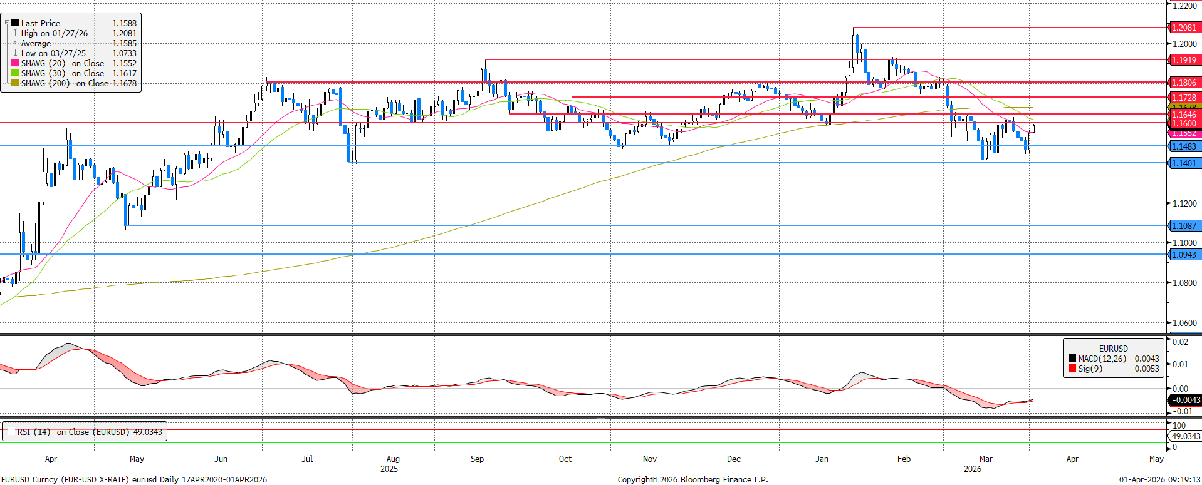Click the olive SMAVG (200) legend swatch
Viewport: 1202px width, 485px height.
[15, 83]
